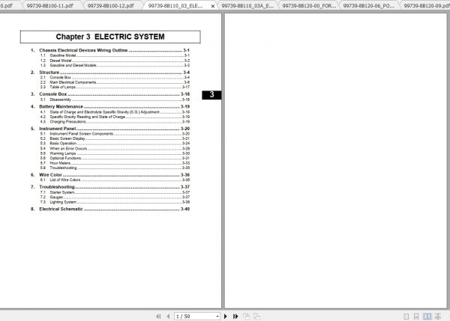Switch to single page view
Viewport: 450px width, 321px height.
406,317
